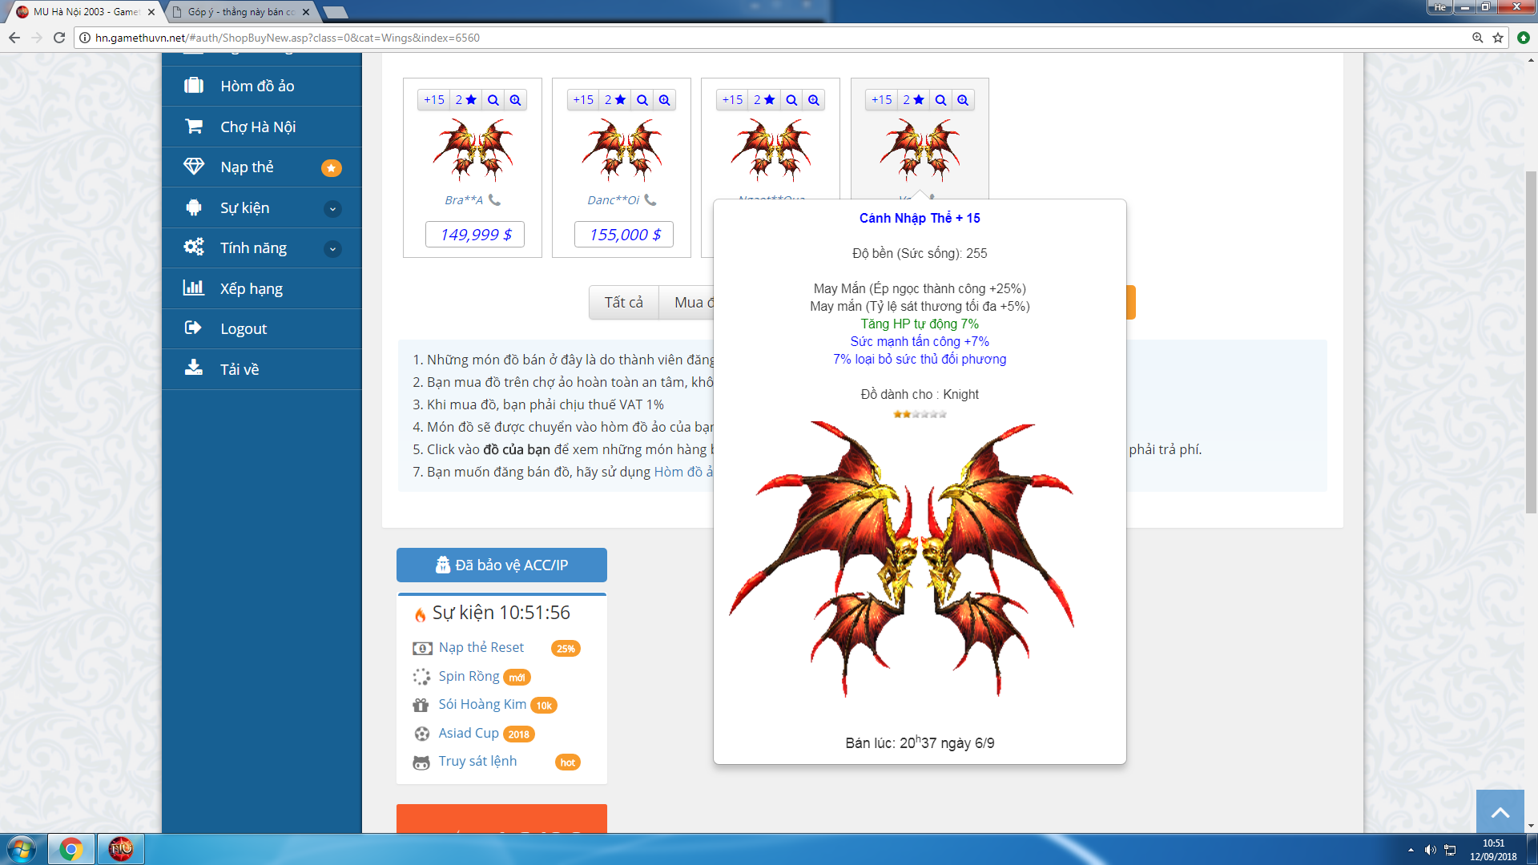Expand the Sự kiện submenu chevron
This screenshot has width=1538, height=865.
[332, 209]
